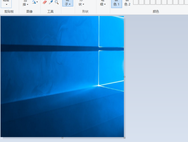The height and width of the screenshot is (142, 188).
Task: Click the 形状 group label under the ribbon
Action: click(85, 12)
